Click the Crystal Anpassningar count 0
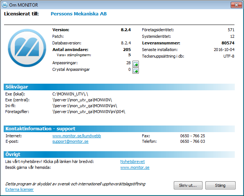Screen dimensions: 244x196 pos(129,69)
